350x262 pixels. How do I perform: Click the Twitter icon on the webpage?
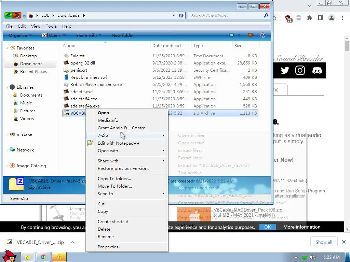[x=285, y=70]
